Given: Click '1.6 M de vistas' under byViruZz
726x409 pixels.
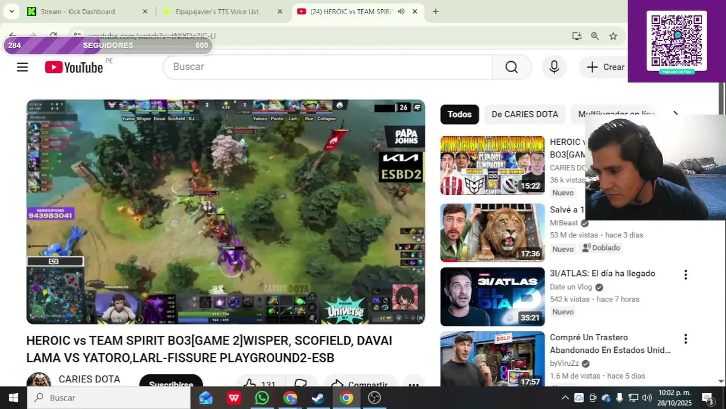Looking at the screenshot, I should 575,376.
